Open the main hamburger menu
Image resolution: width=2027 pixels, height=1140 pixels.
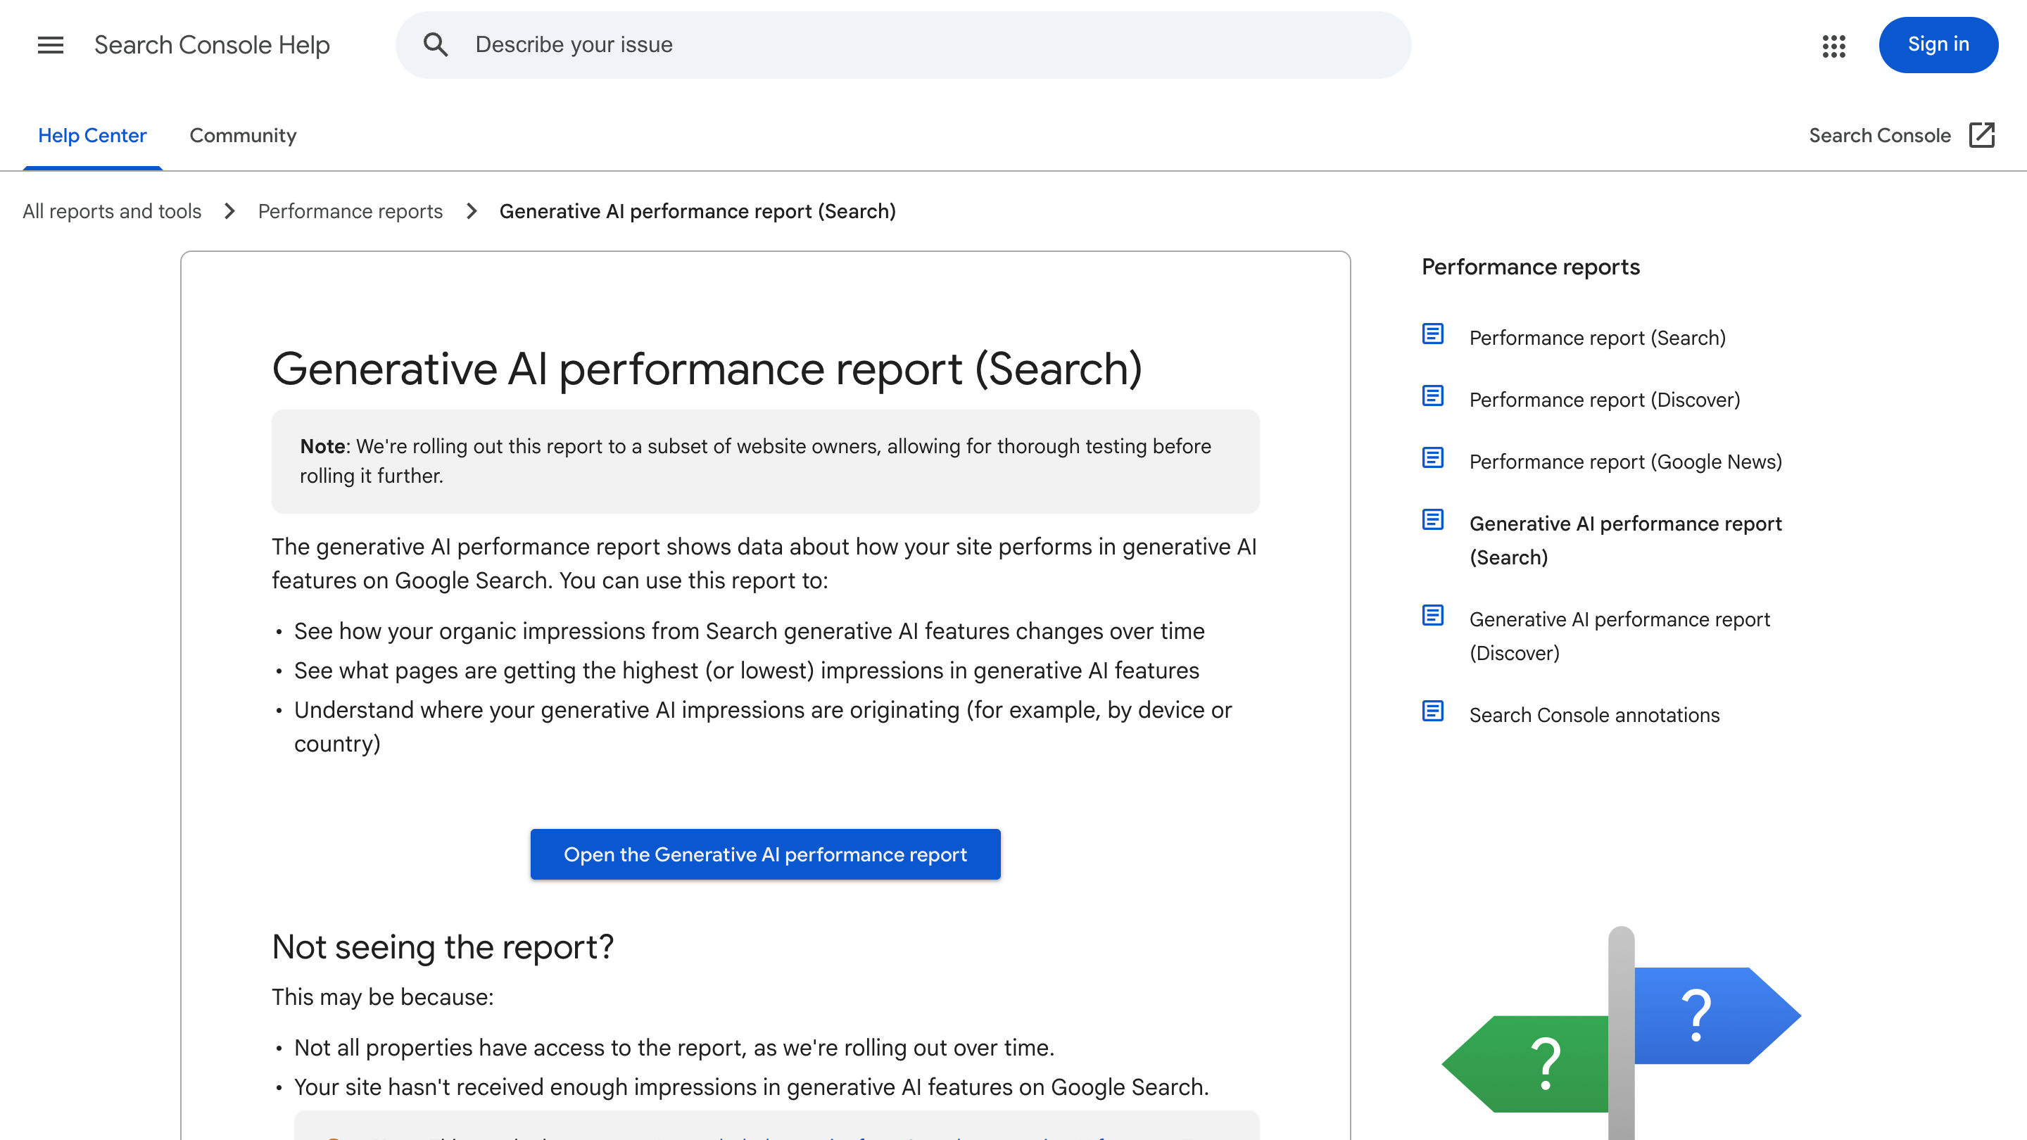[x=51, y=45]
